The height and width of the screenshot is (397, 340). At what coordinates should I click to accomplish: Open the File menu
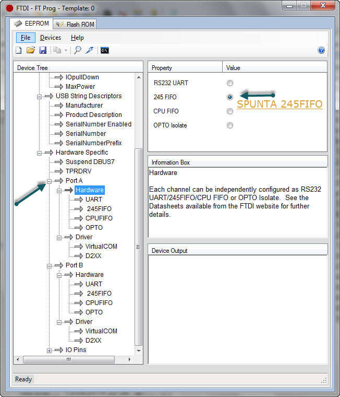click(x=26, y=38)
